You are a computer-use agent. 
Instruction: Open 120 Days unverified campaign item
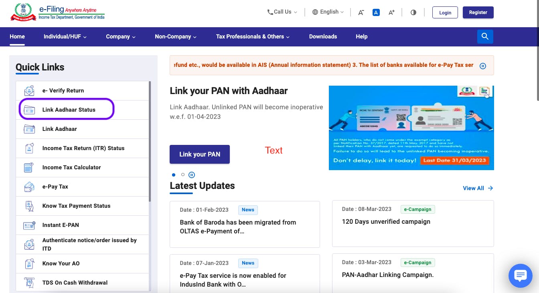tap(413, 223)
